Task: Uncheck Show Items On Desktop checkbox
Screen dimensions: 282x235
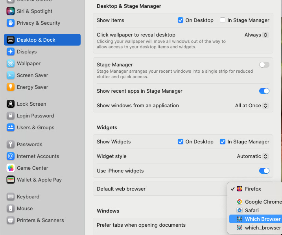Action: [181, 20]
